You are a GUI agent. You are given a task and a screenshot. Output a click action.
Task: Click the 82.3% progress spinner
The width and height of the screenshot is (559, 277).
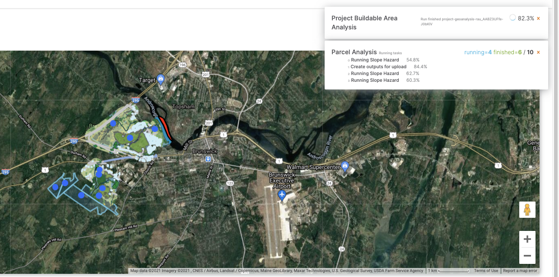tap(512, 18)
